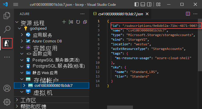Click the PostgreSQL 服务器(灵活) database icon
Screen dimensions: 202x109
[x=28, y=60]
